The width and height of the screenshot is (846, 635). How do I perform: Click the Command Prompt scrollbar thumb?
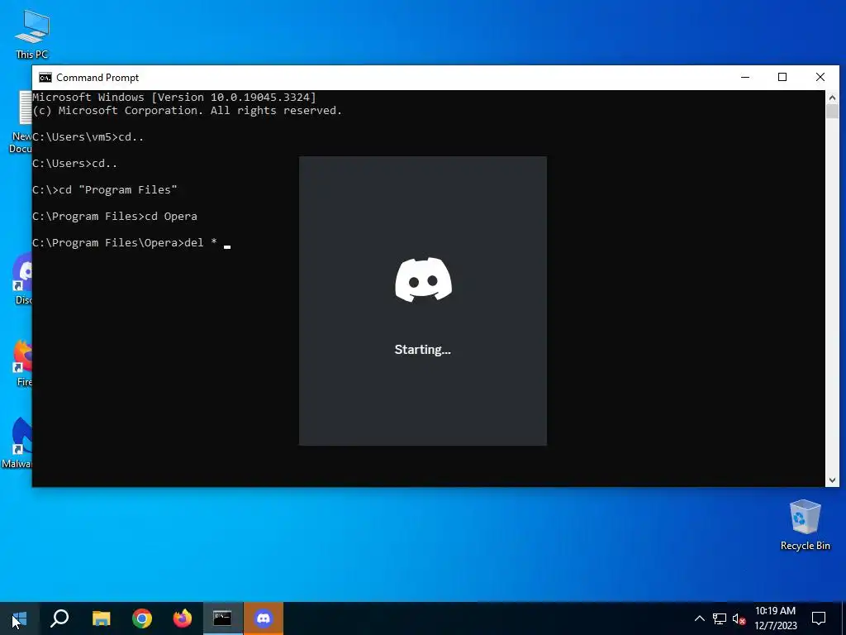[x=832, y=112]
